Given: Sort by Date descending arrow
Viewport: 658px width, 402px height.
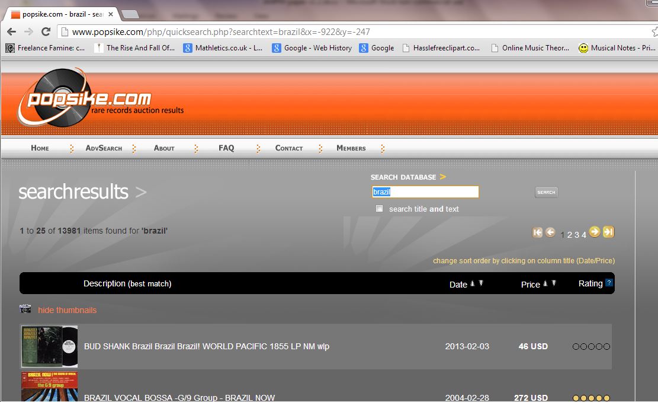Looking at the screenshot, I should click(481, 283).
